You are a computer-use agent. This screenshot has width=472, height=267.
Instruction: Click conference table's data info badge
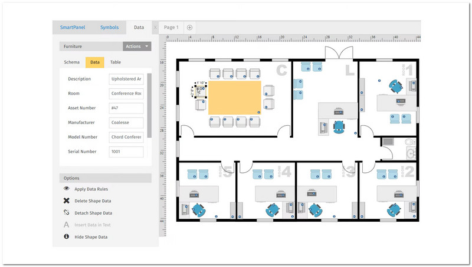tap(258, 112)
